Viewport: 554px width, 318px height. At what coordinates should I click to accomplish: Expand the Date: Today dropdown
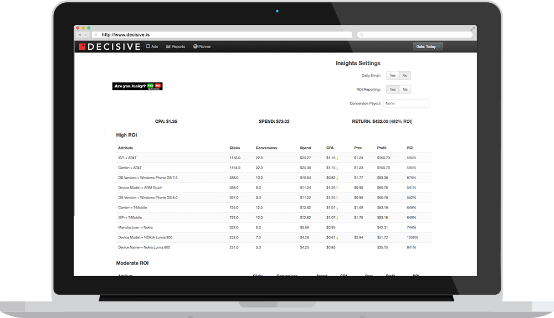(428, 47)
